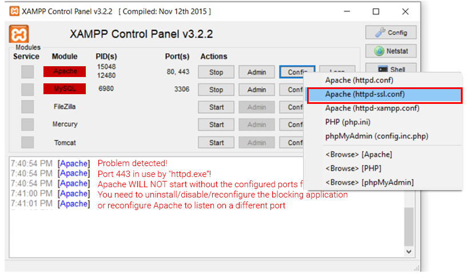
Task: Click the red Apache module label
Action: tap(65, 71)
